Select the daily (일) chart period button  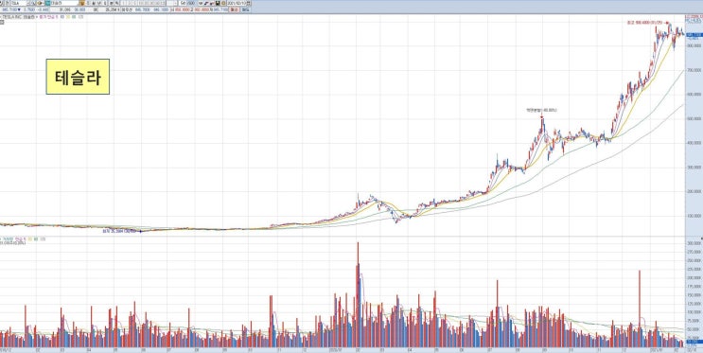click(89, 3)
